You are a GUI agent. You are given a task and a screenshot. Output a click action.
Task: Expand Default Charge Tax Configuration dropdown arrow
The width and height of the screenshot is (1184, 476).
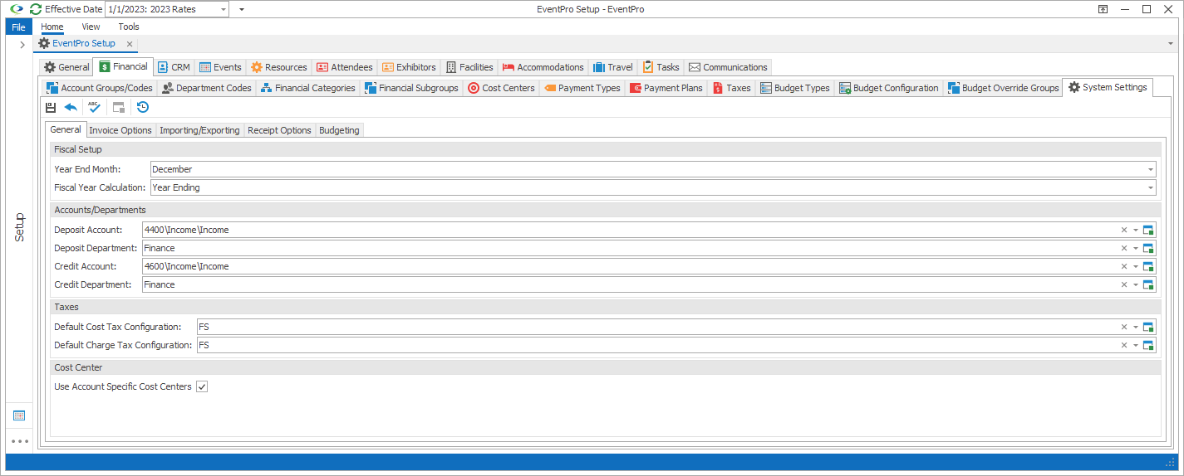coord(1136,345)
